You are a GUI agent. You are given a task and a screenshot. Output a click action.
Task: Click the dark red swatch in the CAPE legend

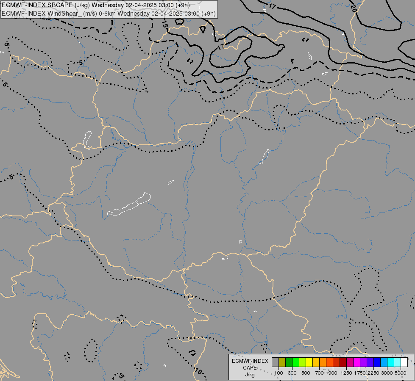[x=343, y=362]
